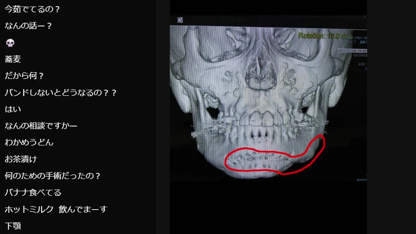The height and width of the screenshot is (234, 416).
Task: Click the chat message 'なんの話ー？'
Action: [x=29, y=26]
